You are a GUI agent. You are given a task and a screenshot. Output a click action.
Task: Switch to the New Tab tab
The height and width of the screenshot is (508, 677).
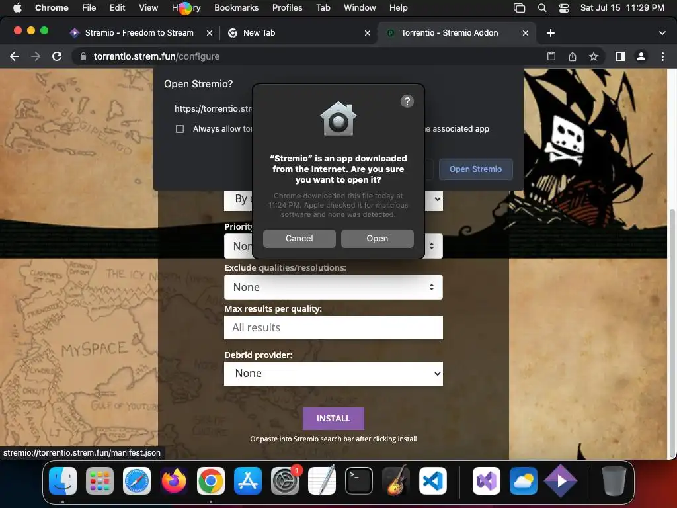[259, 33]
